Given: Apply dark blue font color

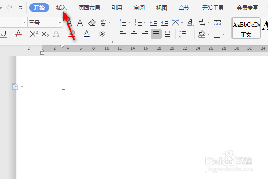Looking at the screenshot, I should [87, 34].
